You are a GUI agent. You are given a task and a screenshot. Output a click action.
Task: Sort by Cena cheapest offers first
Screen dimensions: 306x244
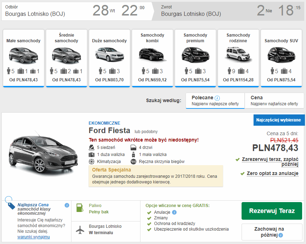tap(274, 101)
